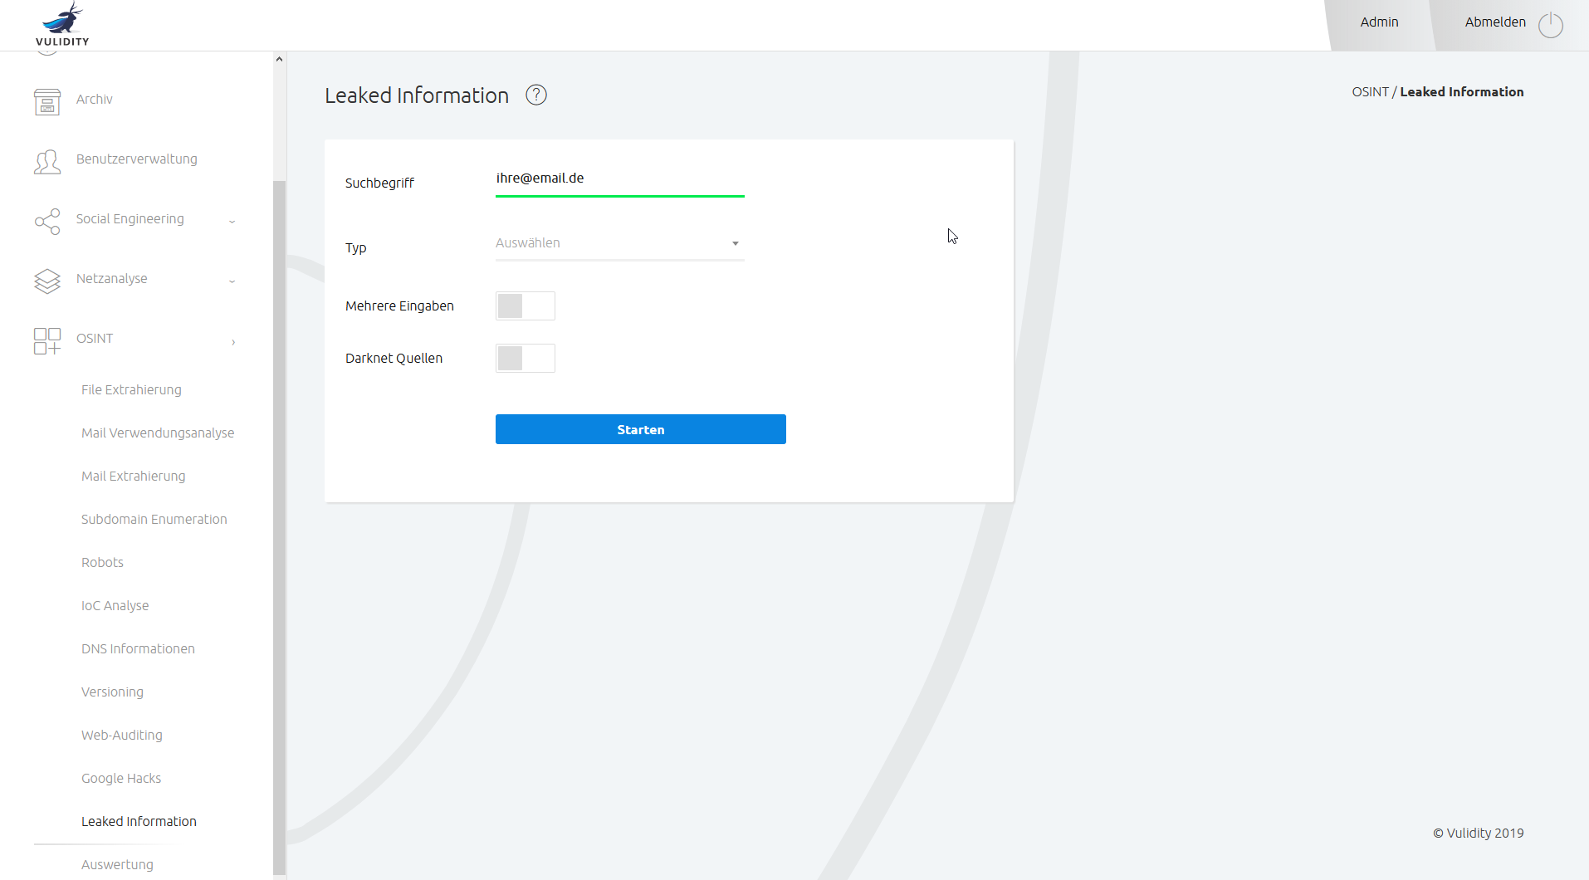
Task: Open the Typ Auswählen dropdown
Action: (x=619, y=244)
